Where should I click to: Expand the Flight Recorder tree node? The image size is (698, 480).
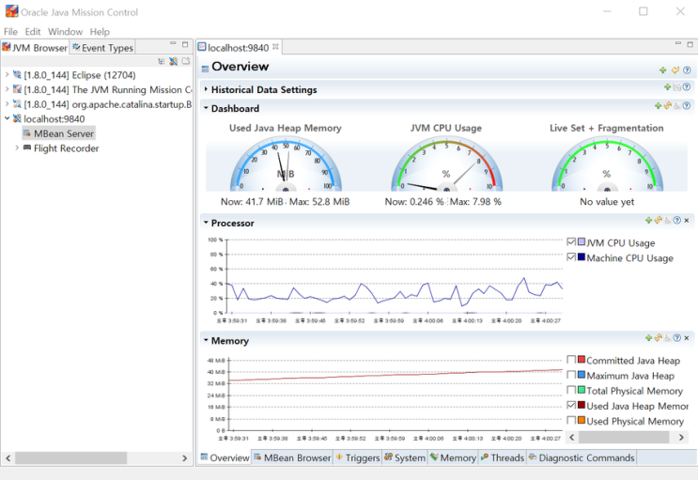17,148
